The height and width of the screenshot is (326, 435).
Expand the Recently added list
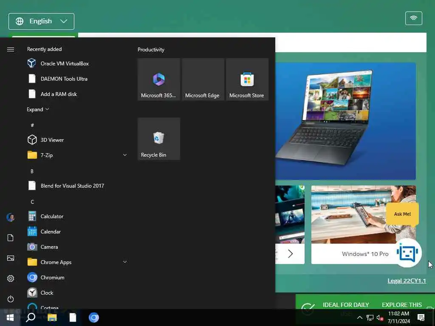click(38, 109)
